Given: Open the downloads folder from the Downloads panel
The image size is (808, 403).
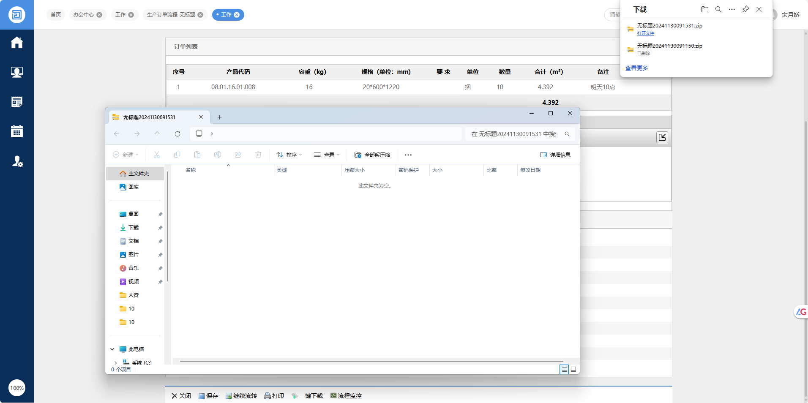Looking at the screenshot, I should 704,9.
